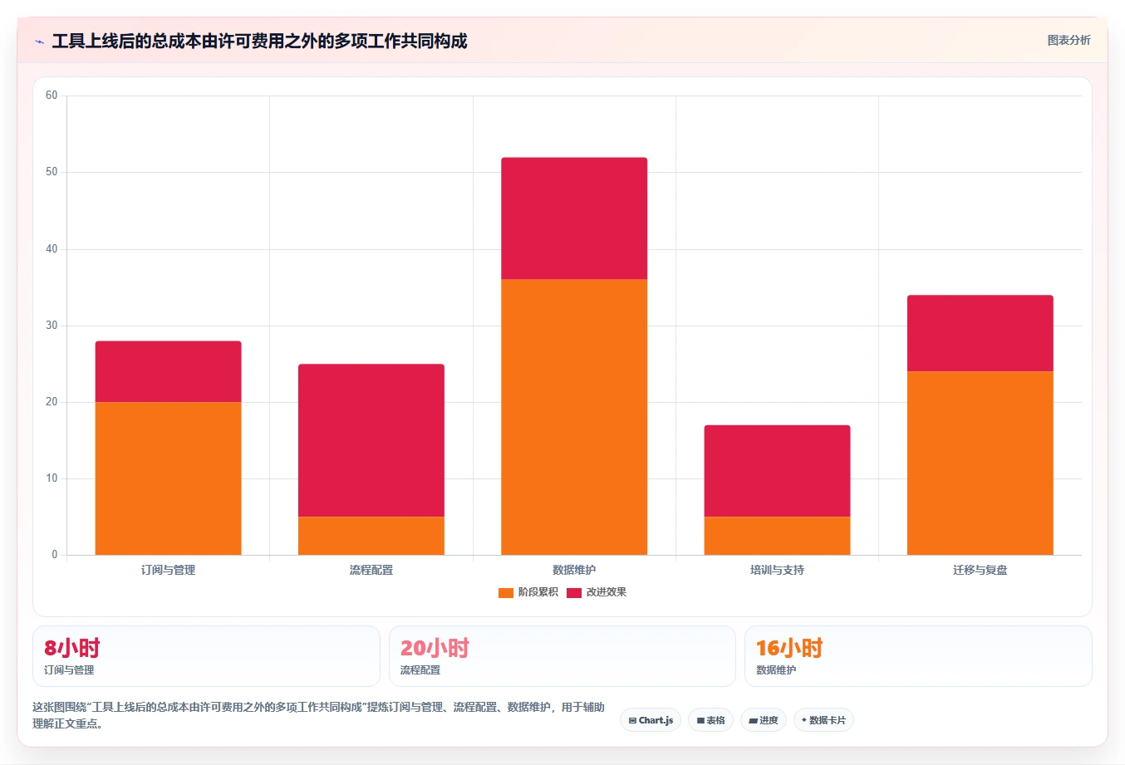Open the 16小时 数据维护 card
1125x765 pixels.
tap(918, 656)
